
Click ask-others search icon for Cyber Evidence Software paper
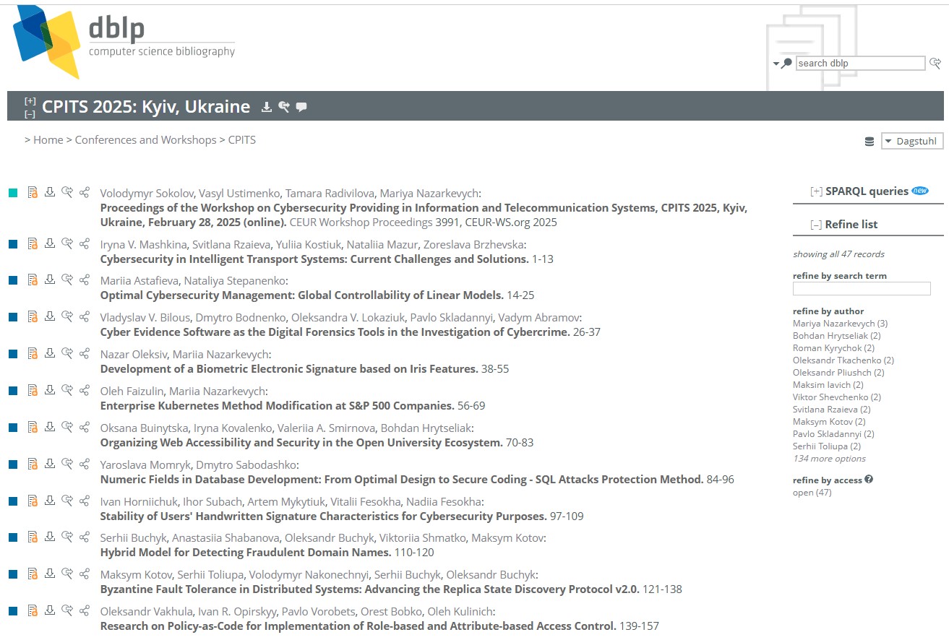click(67, 316)
